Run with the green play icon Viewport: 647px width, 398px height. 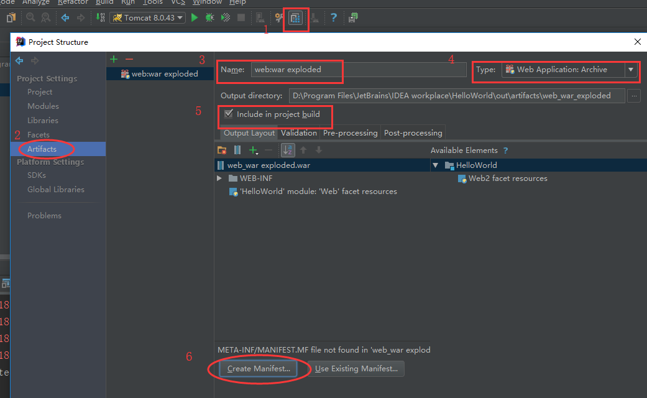pos(195,17)
